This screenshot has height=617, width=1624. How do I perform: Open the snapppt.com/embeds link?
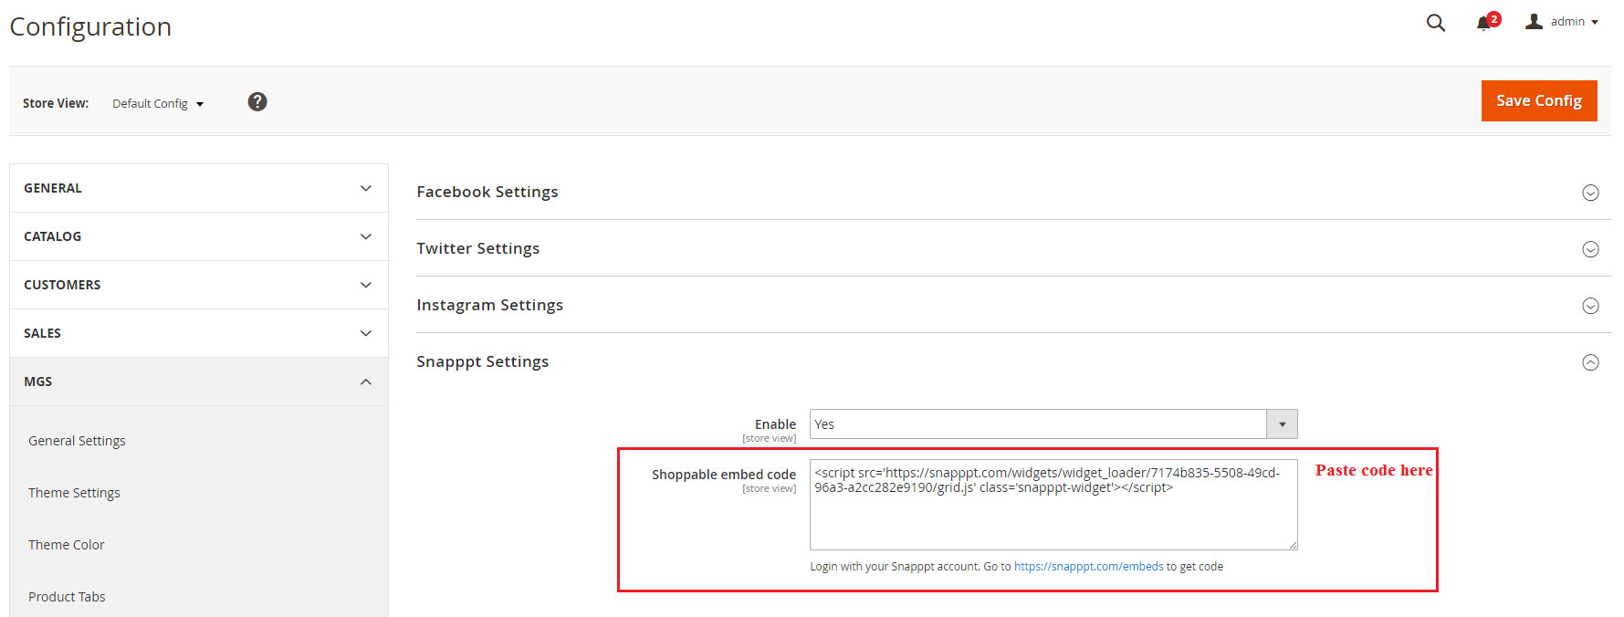point(1089,567)
